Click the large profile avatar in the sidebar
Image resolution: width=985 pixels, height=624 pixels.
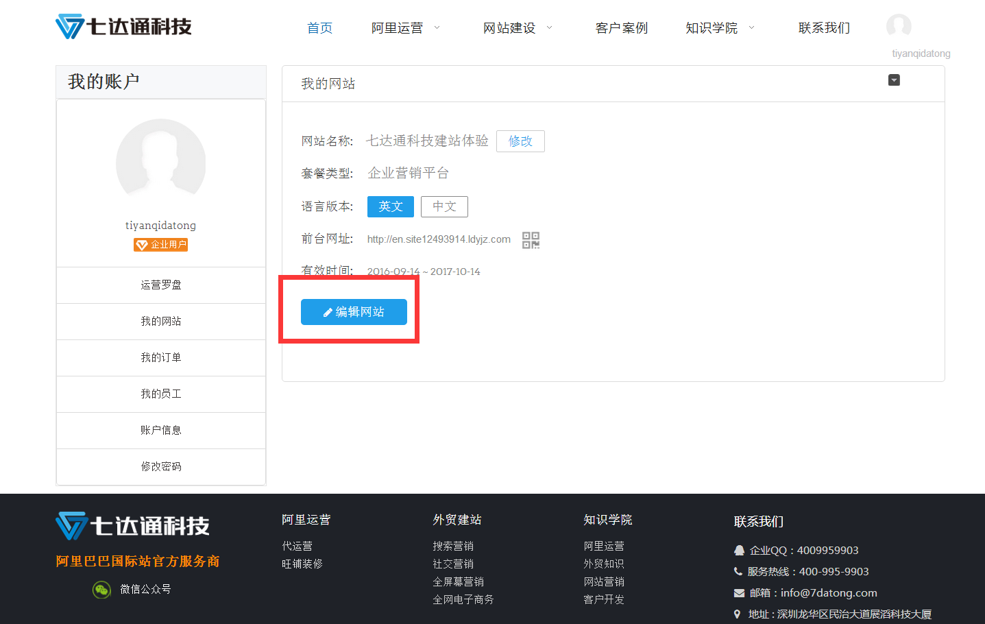coord(161,163)
